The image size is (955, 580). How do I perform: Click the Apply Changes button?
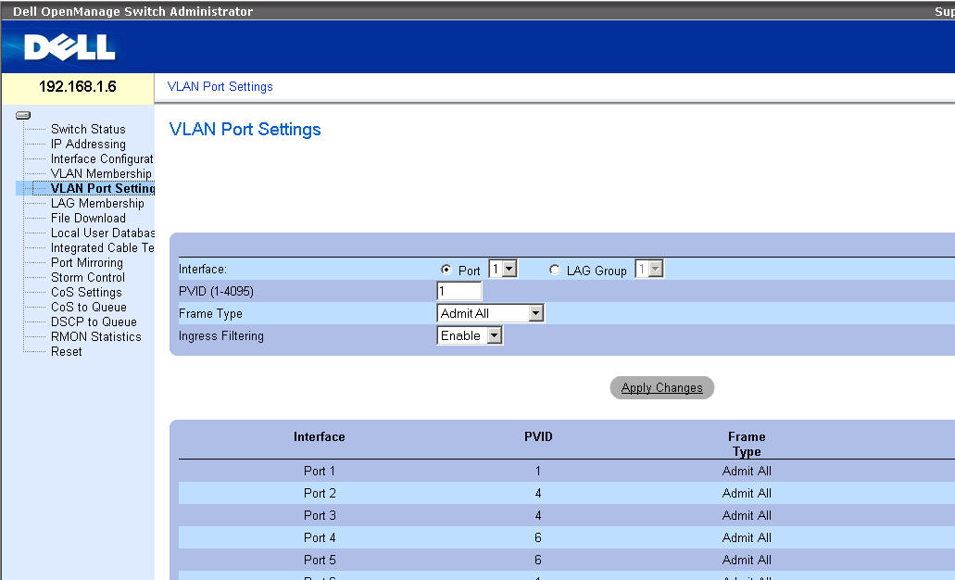click(662, 388)
